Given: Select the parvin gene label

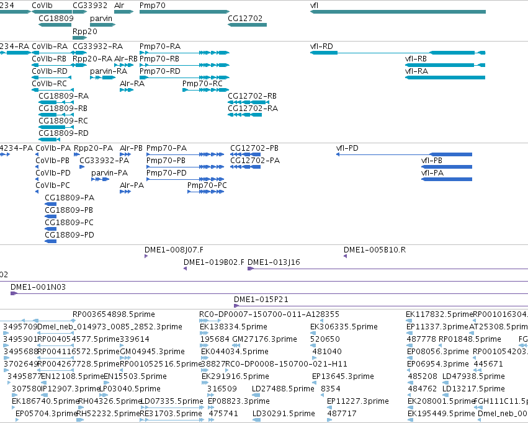Looking at the screenshot, I should tap(101, 19).
